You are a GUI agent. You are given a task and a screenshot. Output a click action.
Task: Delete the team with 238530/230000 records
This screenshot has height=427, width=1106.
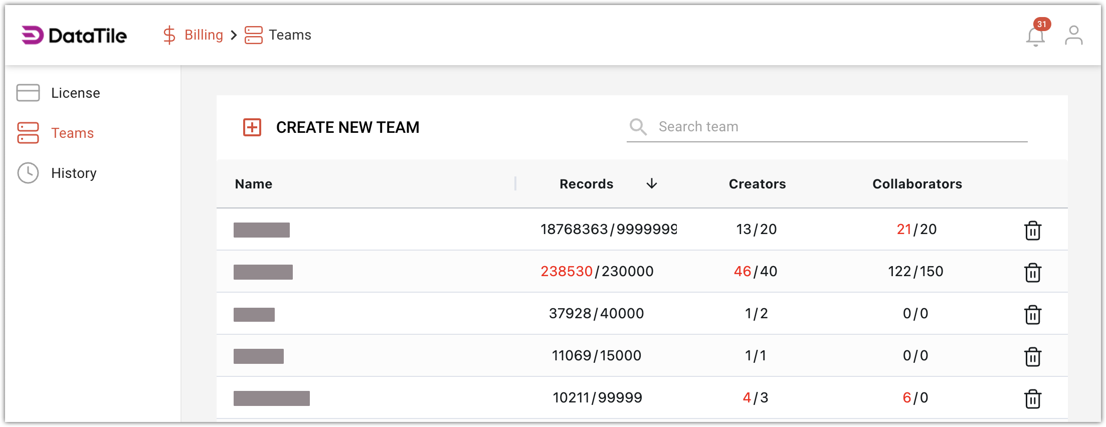[x=1032, y=272]
